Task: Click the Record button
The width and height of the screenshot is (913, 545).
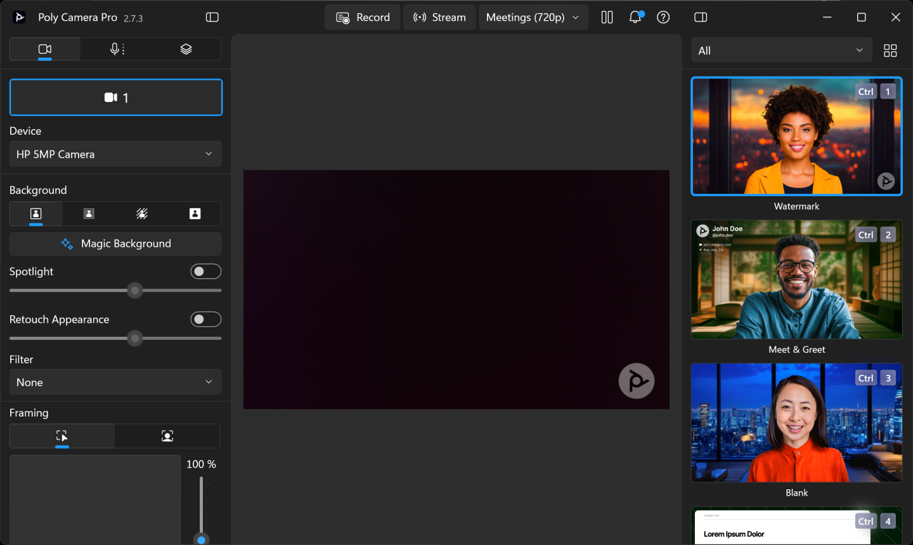Action: click(x=363, y=18)
